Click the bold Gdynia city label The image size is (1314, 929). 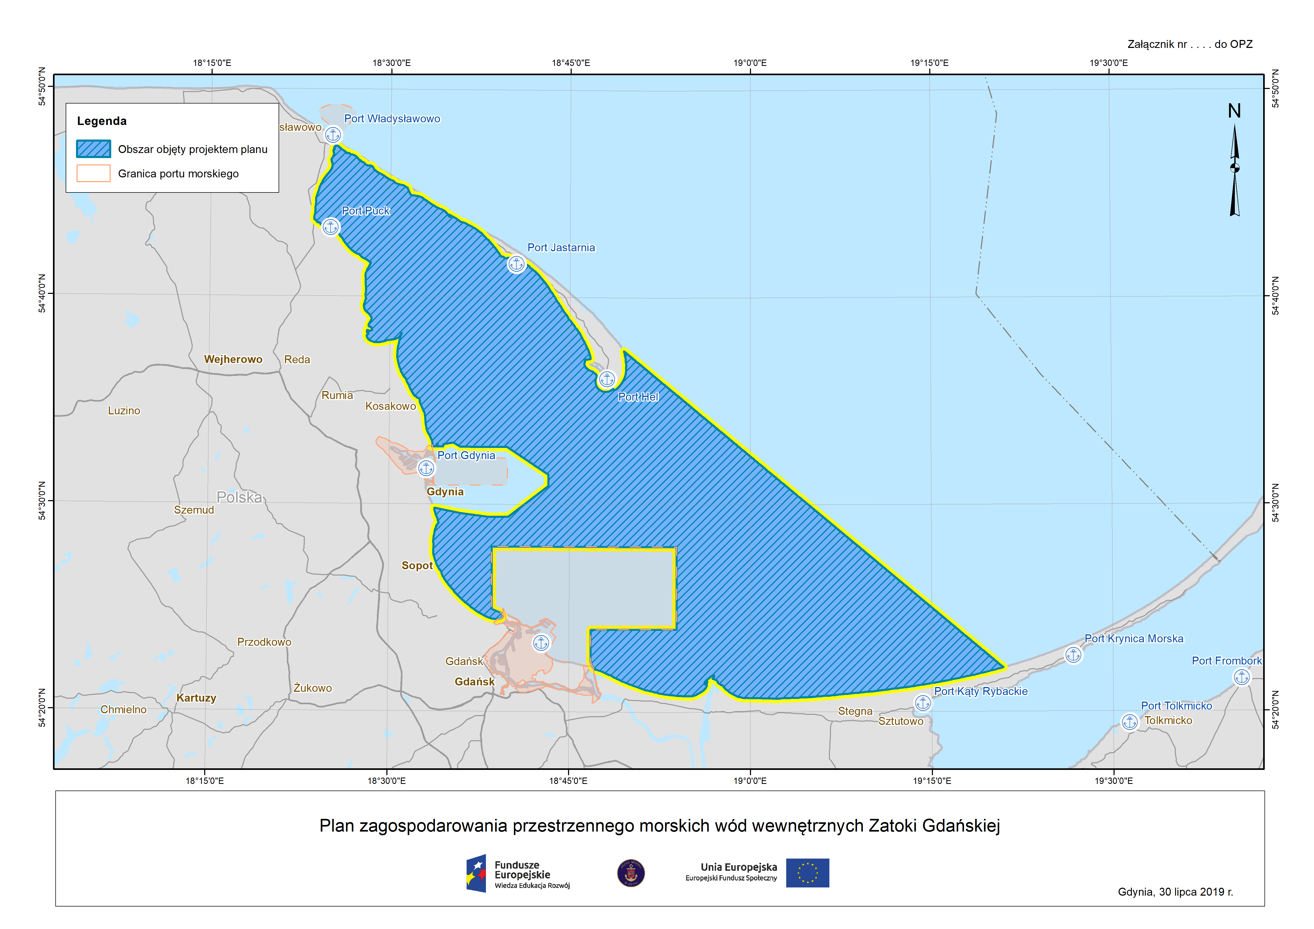tap(445, 492)
